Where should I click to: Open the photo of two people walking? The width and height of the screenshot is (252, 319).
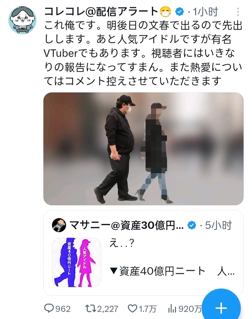(x=143, y=149)
